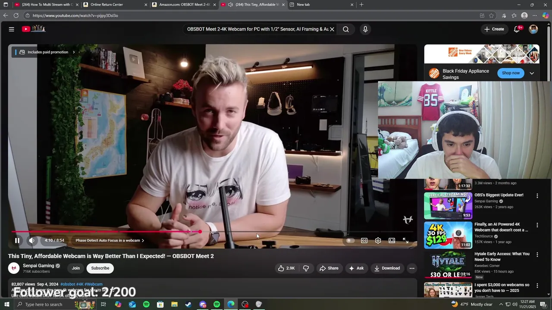552x310 pixels.
Task: Open the browser profile icon
Action: [x=524, y=15]
